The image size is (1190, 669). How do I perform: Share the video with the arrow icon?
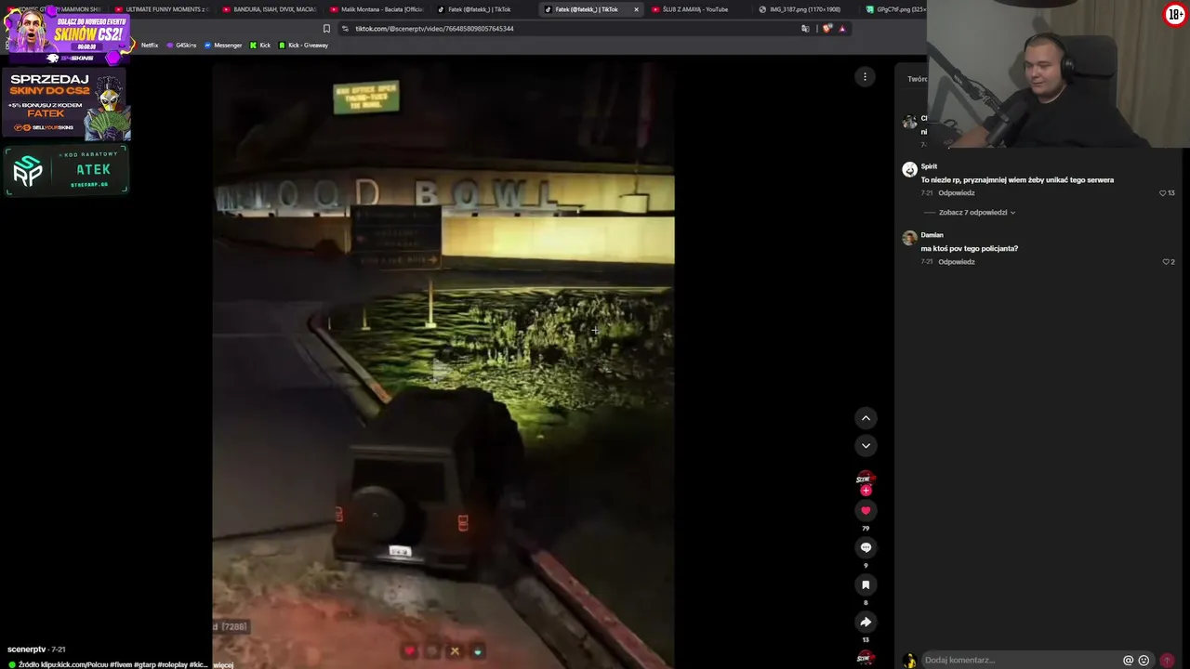866,622
